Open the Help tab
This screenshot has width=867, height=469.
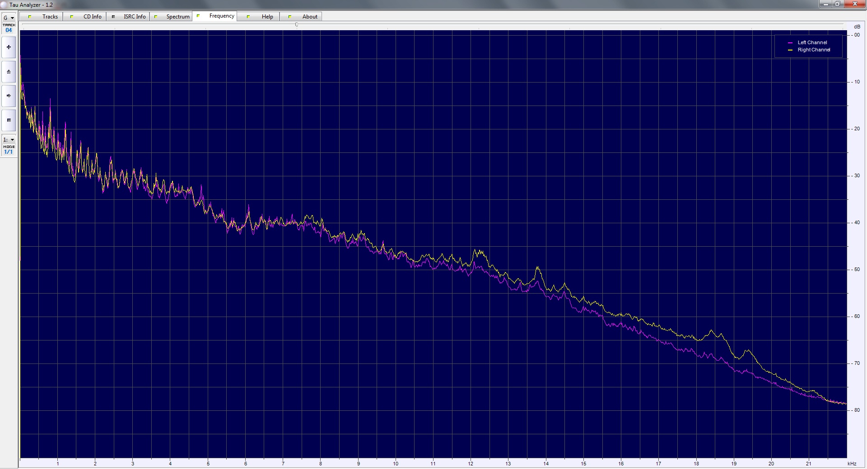pyautogui.click(x=267, y=17)
